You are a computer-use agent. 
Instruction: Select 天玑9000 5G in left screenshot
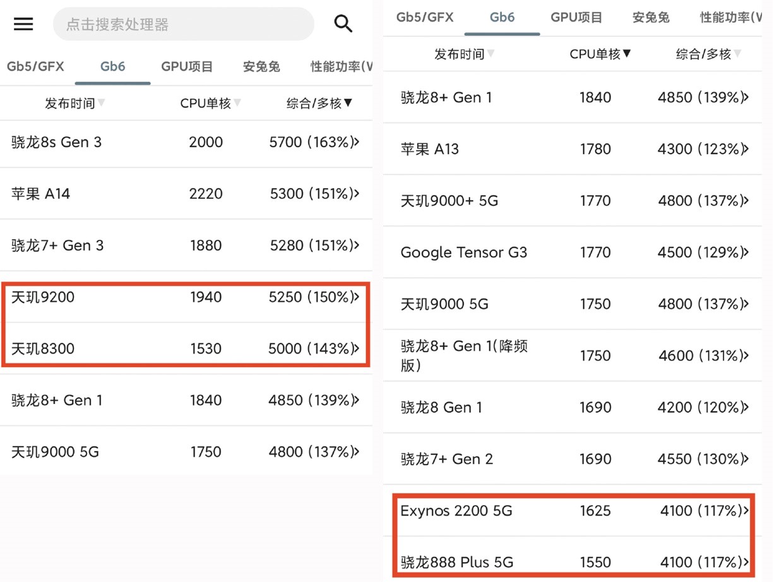point(55,452)
